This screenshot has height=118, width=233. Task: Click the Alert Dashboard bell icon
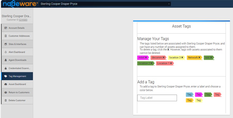point(6,52)
